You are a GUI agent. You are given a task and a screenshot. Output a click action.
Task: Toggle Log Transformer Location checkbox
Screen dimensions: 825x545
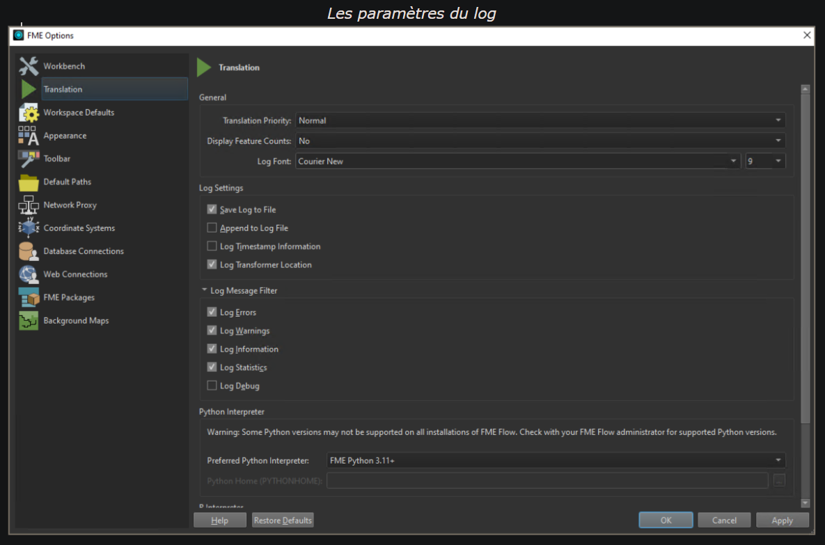212,264
